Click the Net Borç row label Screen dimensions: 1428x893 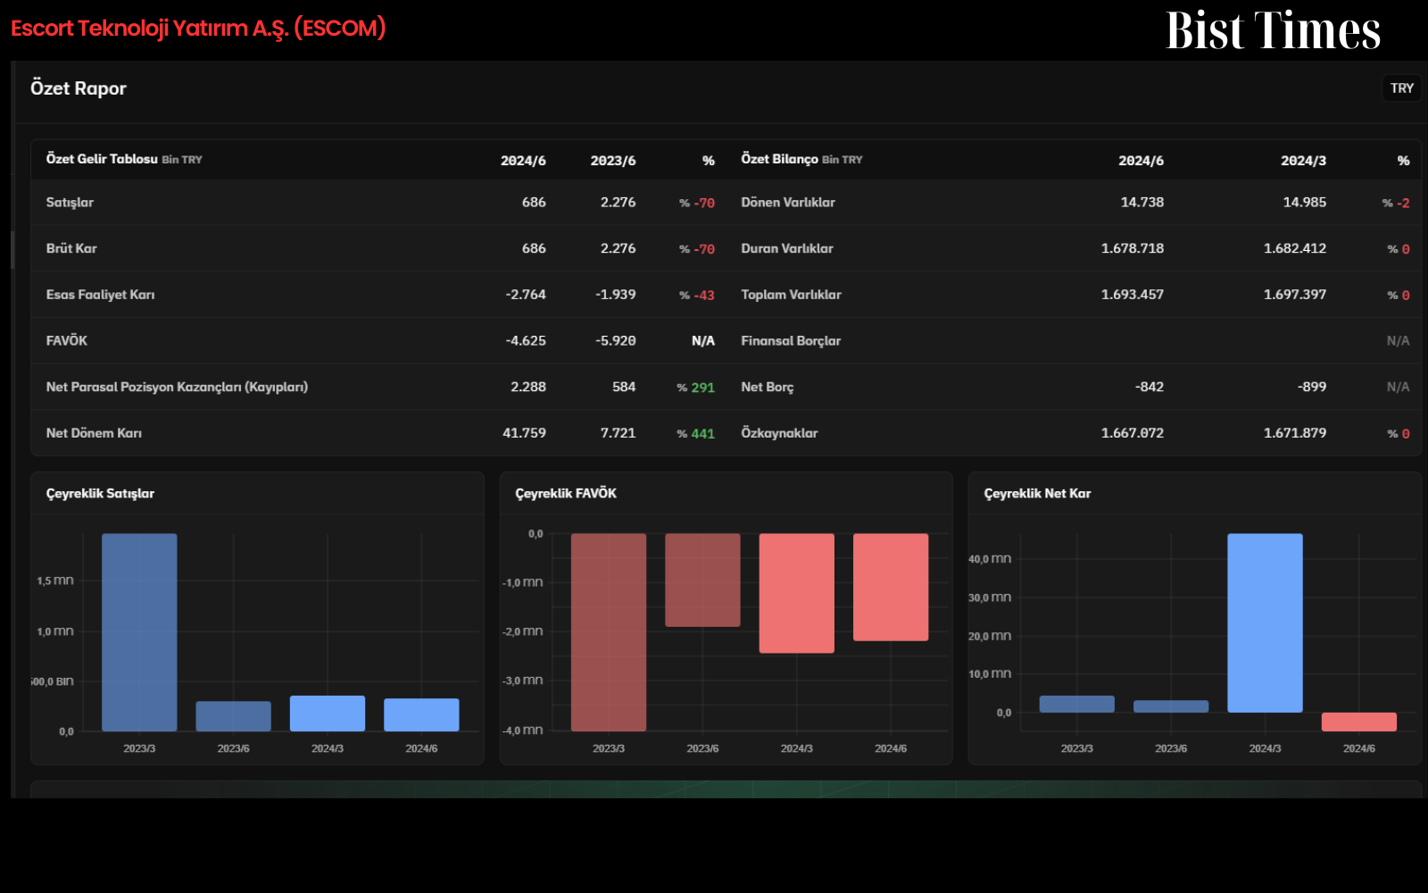point(768,387)
